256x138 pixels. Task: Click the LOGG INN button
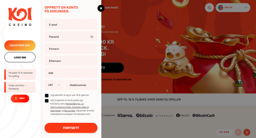[20, 57]
